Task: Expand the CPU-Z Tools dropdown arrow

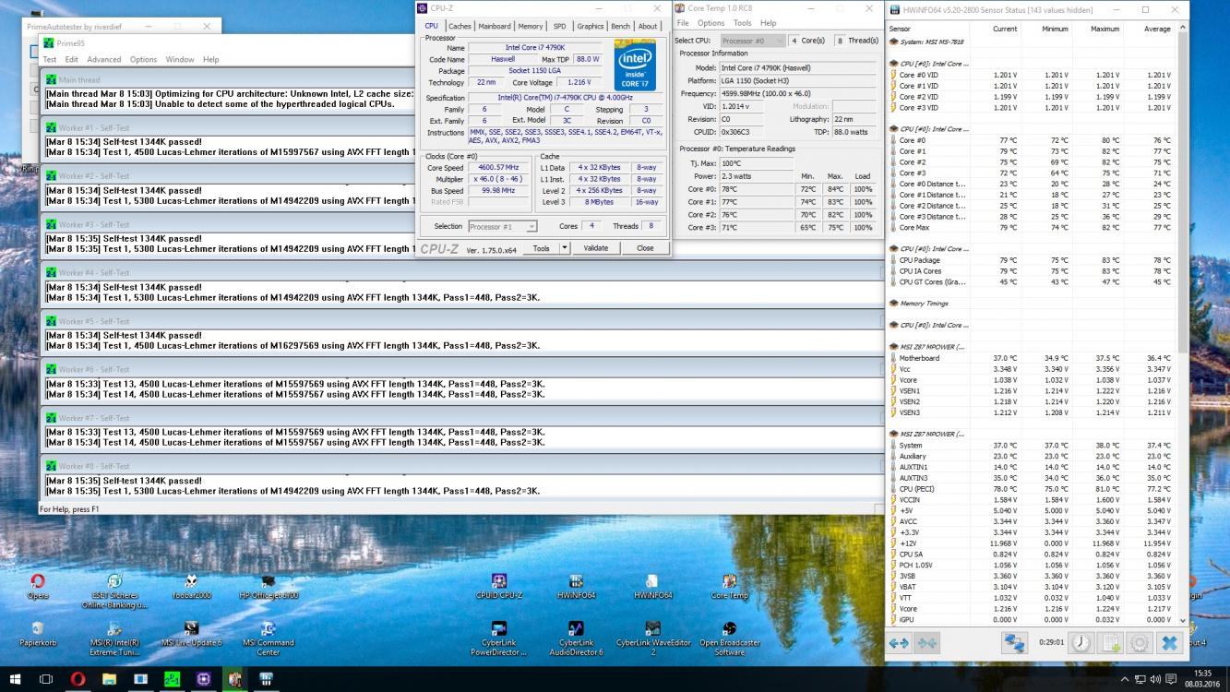Action: [564, 248]
